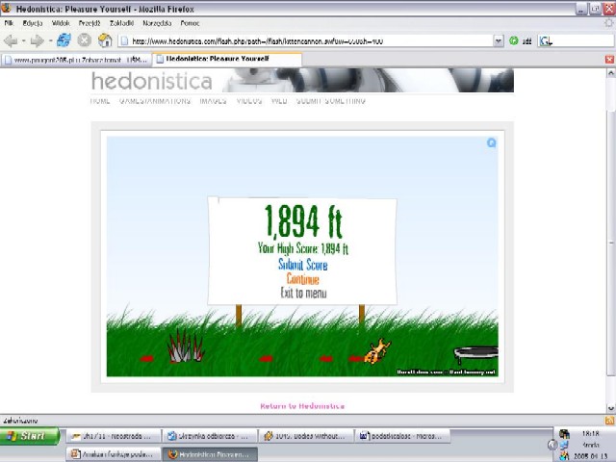
Task: Go to the Home page icon
Action: (105, 40)
